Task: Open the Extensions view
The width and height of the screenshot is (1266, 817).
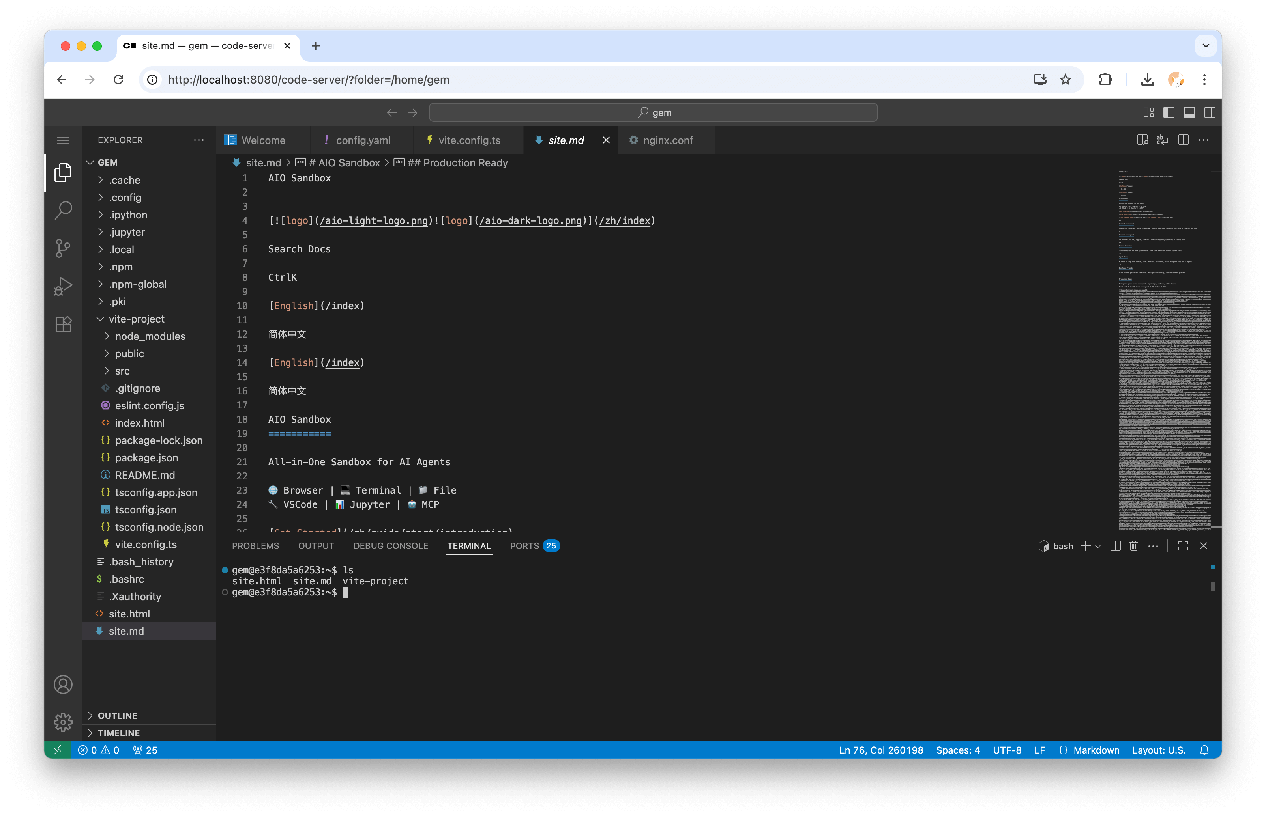Action: point(63,325)
